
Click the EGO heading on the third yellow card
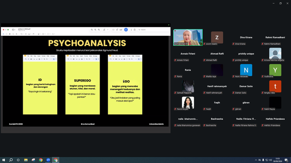pyautogui.click(x=126, y=81)
